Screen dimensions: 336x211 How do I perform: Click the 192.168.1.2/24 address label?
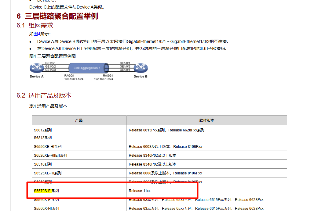[104, 79]
